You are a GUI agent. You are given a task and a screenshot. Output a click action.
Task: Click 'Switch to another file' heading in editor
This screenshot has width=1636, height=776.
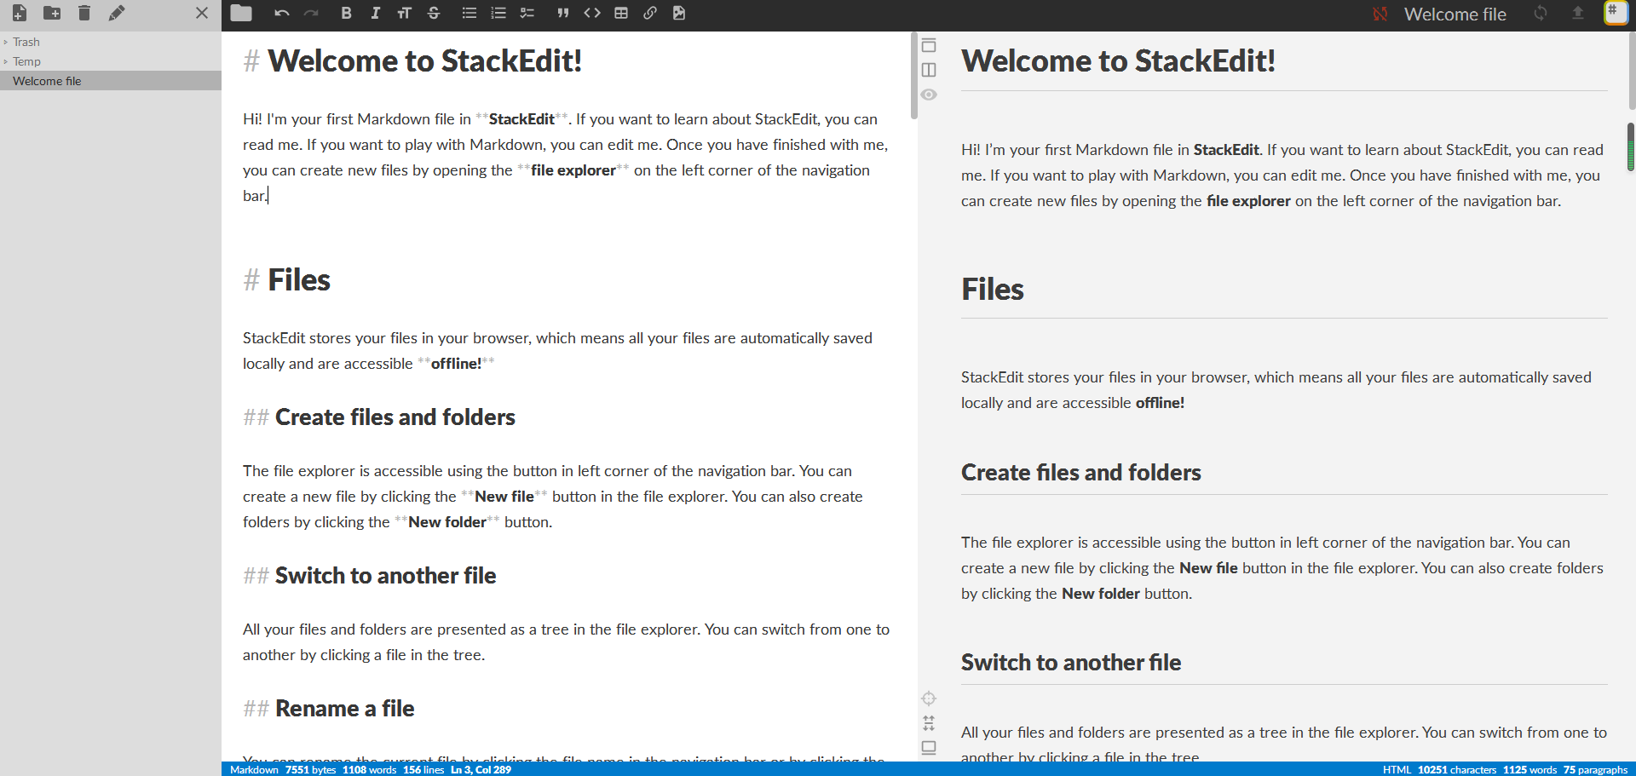point(385,576)
